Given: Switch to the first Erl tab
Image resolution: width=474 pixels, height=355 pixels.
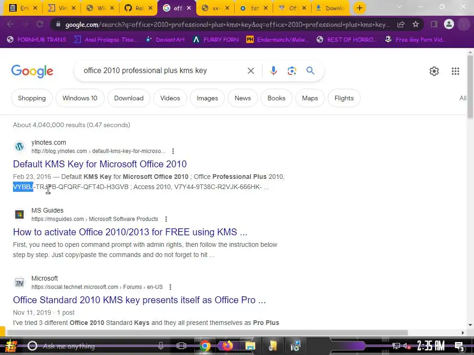Looking at the screenshot, I should pyautogui.click(x=23, y=8).
